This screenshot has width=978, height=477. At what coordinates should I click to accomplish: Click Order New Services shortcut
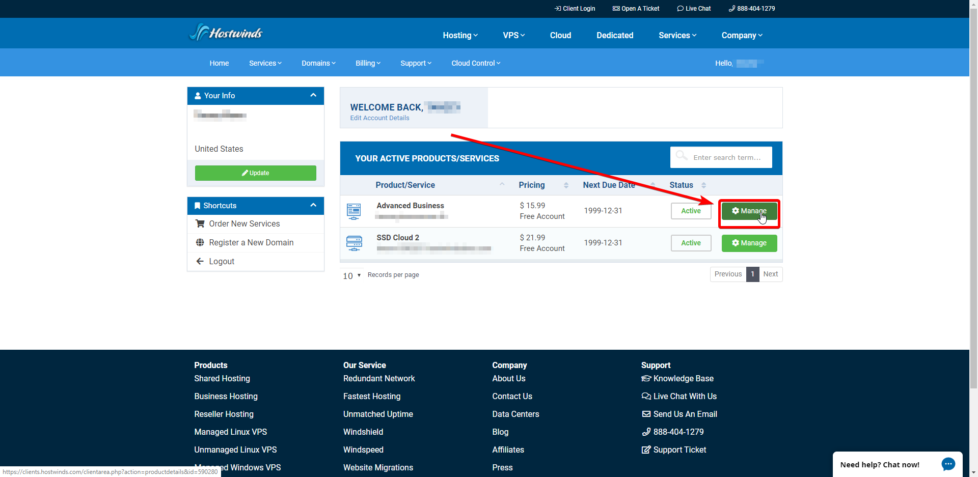click(x=244, y=224)
